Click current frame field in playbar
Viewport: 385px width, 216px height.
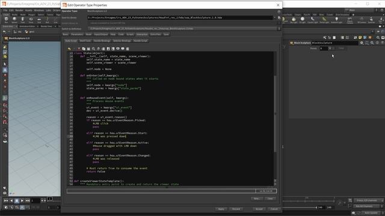[x=35, y=201]
